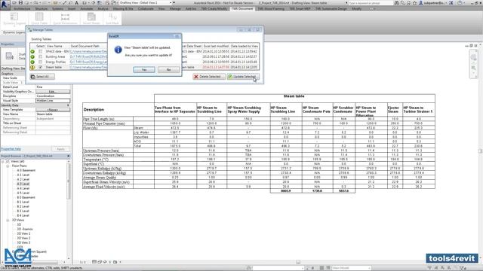Click the Update Selected button

click(243, 77)
